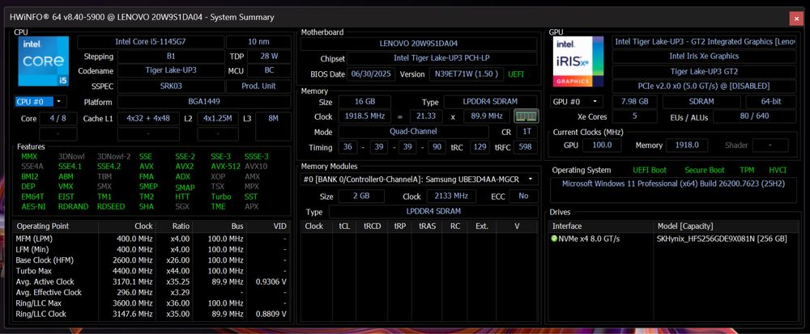The height and width of the screenshot is (334, 810).
Task: Click the memory clock 1918.5 MHz field
Action: pyautogui.click(x=366, y=116)
